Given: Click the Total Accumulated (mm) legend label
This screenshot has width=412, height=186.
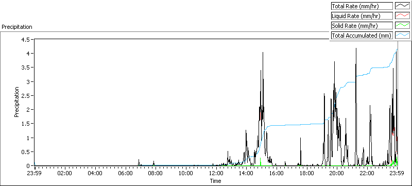Looking at the screenshot, I should click(362, 36).
